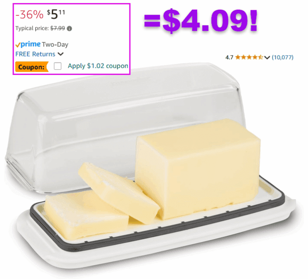
Task: Click the -36% discount label
Action: (x=29, y=15)
